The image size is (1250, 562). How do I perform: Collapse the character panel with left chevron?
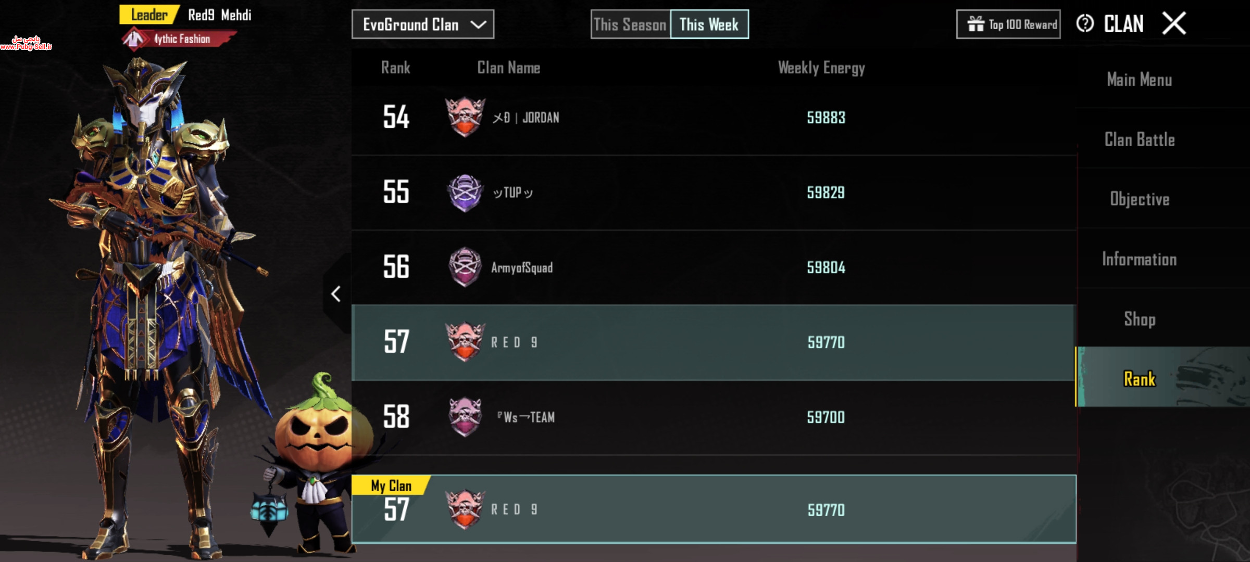pos(336,294)
